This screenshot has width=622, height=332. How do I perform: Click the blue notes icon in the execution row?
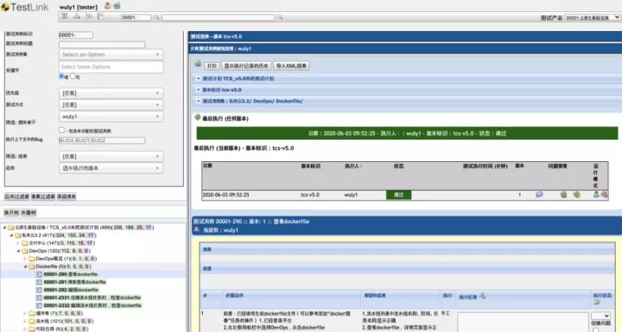click(x=539, y=195)
